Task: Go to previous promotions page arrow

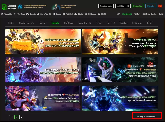Action: tap(11, 117)
